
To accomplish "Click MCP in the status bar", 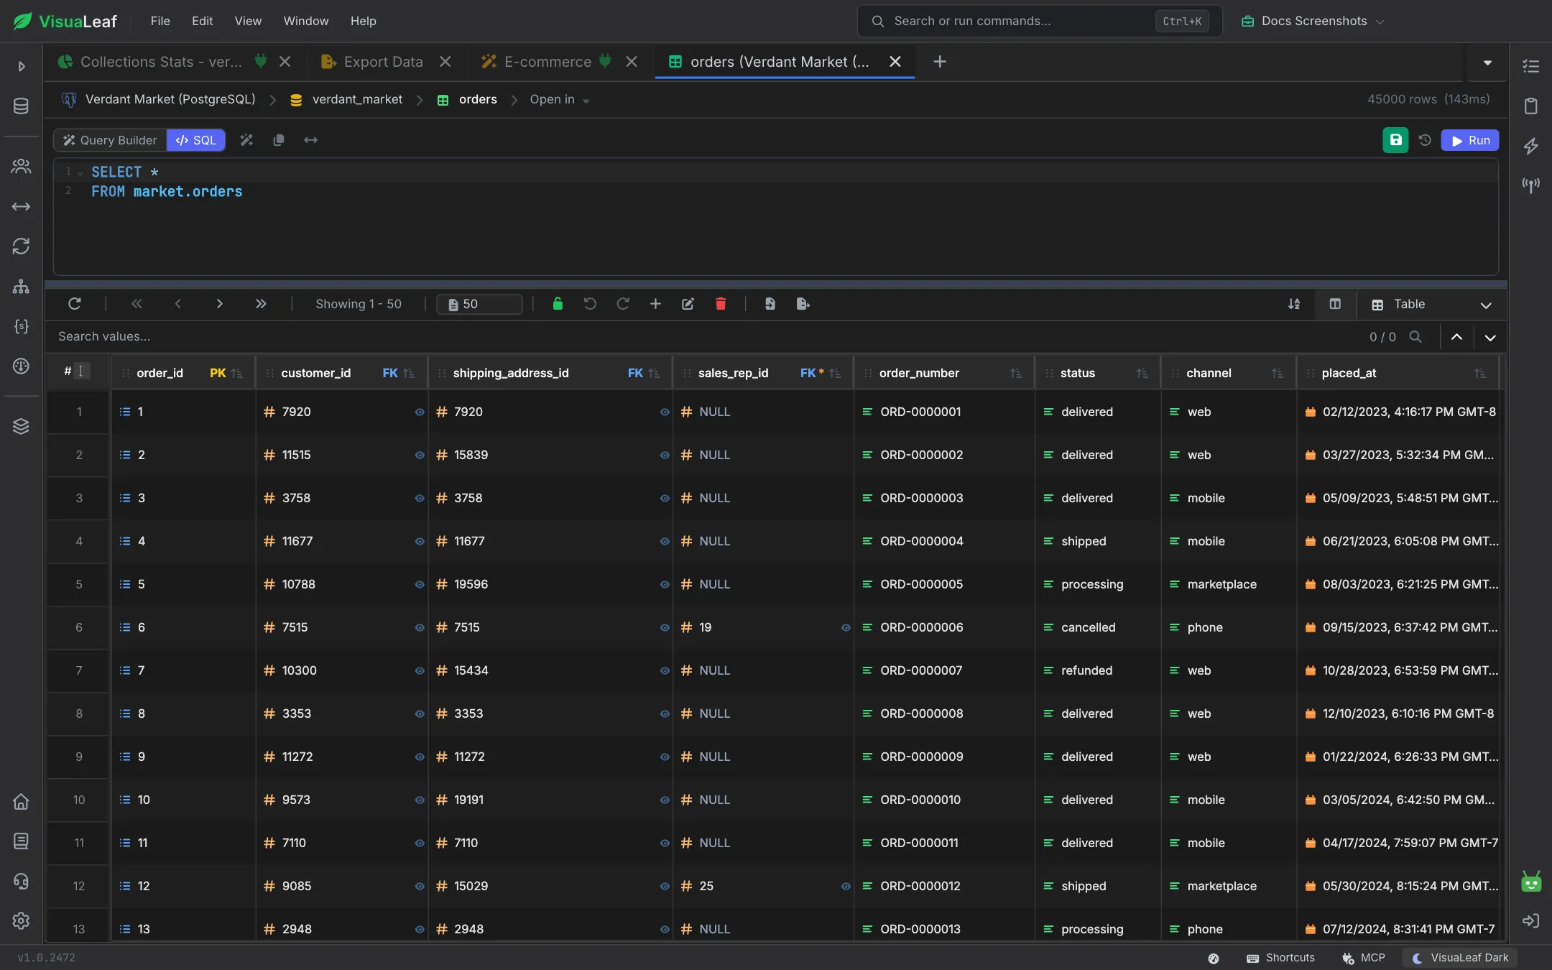I will [x=1363, y=958].
